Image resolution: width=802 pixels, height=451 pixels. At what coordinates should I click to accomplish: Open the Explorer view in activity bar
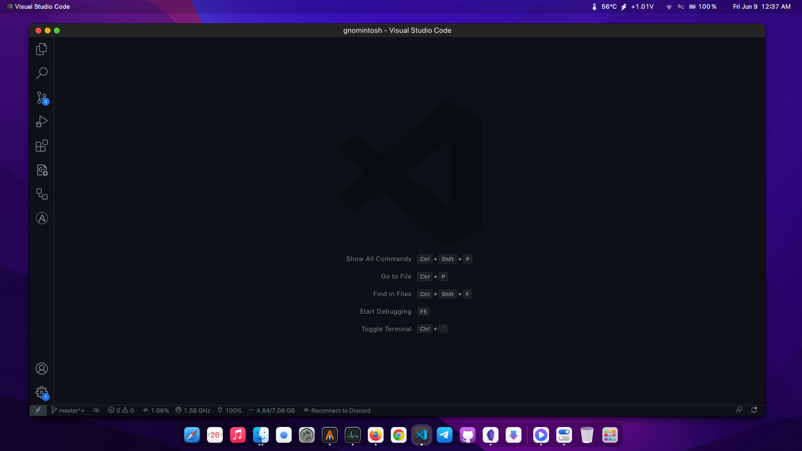pyautogui.click(x=41, y=49)
